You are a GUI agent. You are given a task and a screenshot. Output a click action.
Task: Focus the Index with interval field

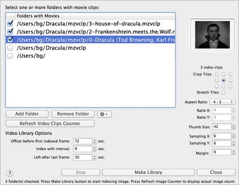click(83, 149)
